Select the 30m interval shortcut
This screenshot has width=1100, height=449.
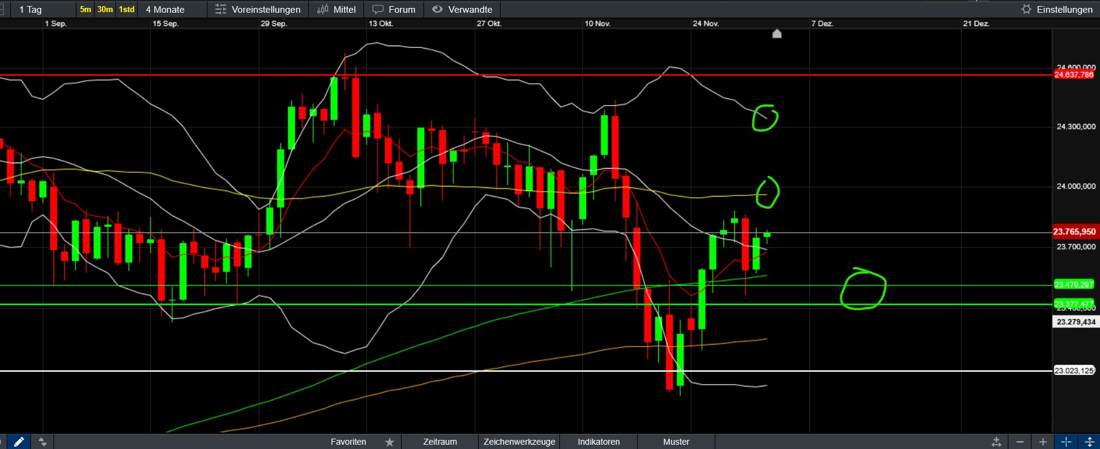[x=105, y=9]
